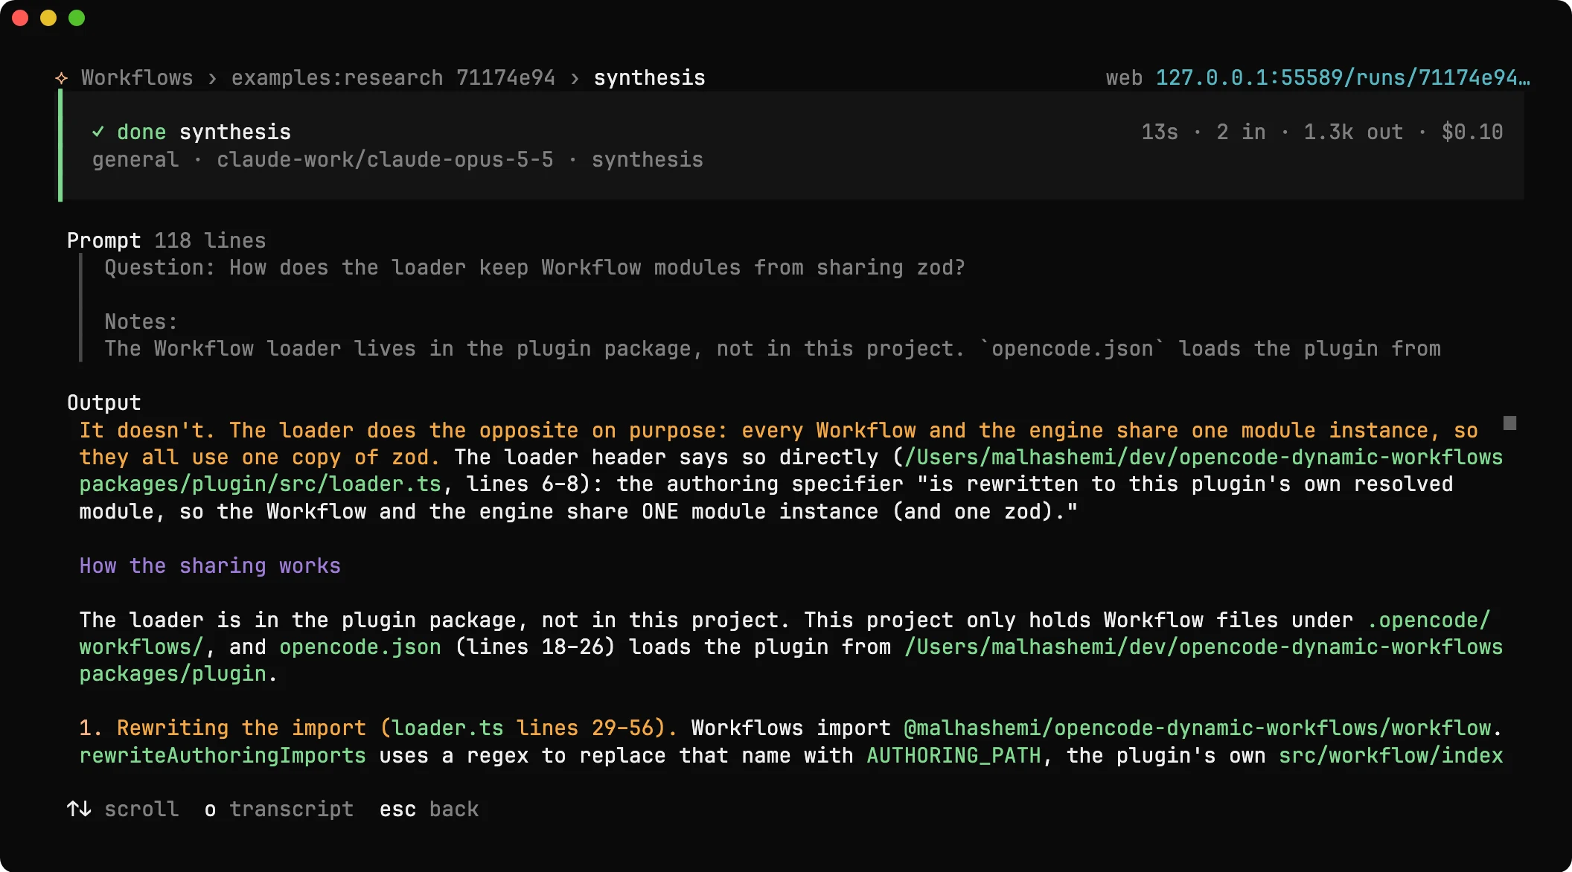Viewport: 1572px width, 872px height.
Task: Click the Question line in the prompt
Action: pyautogui.click(x=534, y=268)
